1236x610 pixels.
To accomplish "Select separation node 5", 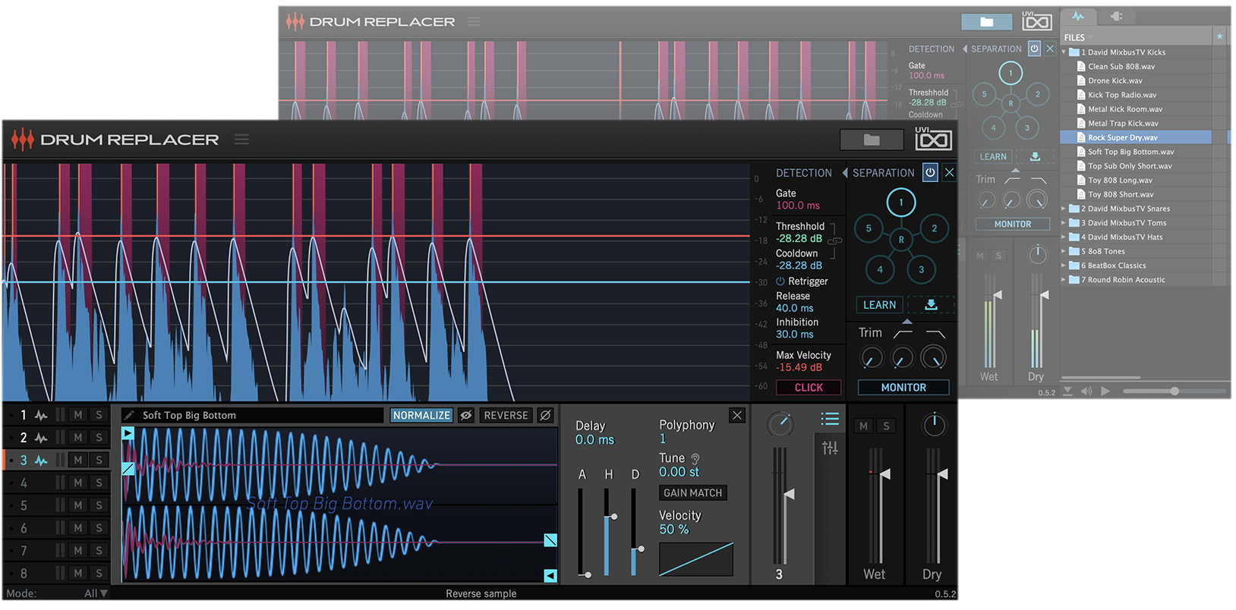I will [x=869, y=228].
